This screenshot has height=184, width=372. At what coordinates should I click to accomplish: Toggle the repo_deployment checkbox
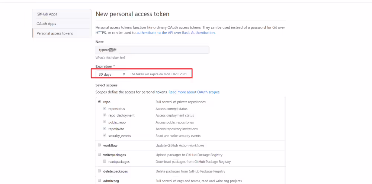coord(105,115)
